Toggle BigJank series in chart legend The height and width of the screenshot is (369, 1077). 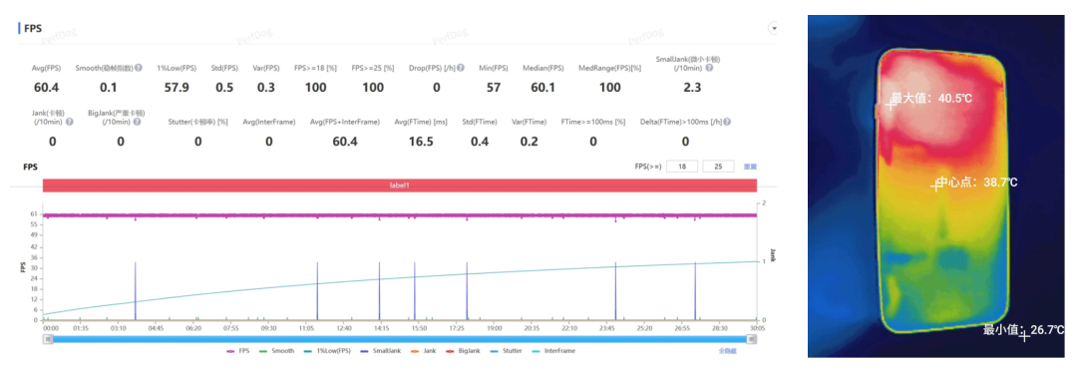pyautogui.click(x=464, y=350)
